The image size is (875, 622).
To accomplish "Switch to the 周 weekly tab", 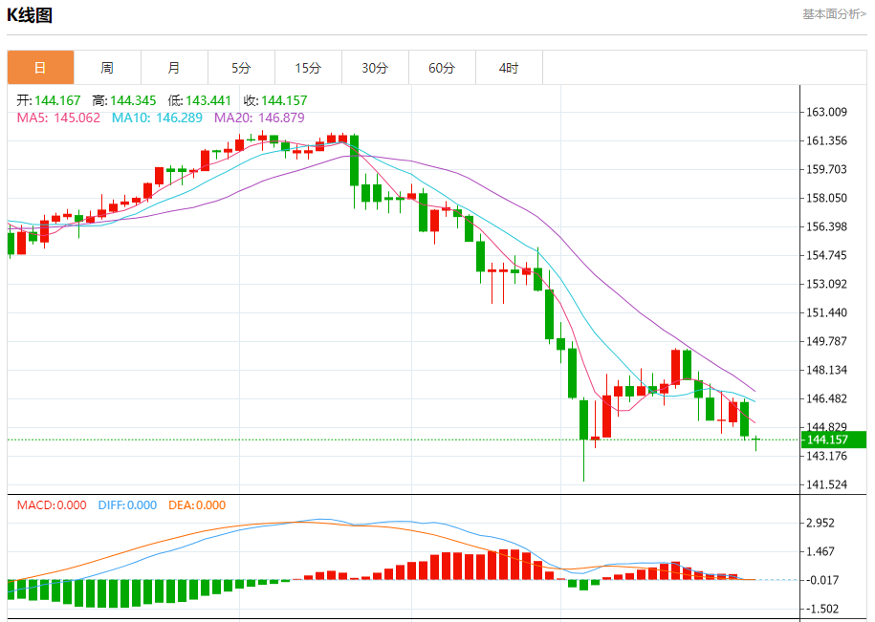I will pos(107,68).
